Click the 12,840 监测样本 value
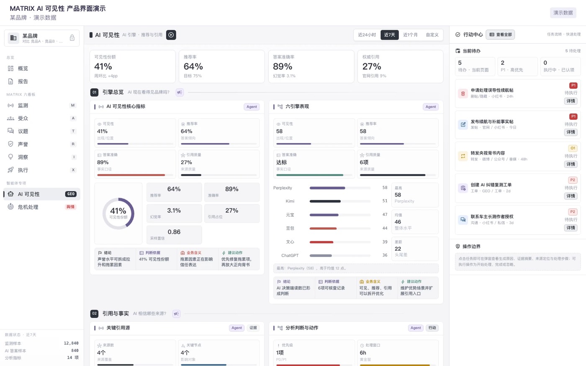The width and height of the screenshot is (586, 366). pyautogui.click(x=71, y=343)
